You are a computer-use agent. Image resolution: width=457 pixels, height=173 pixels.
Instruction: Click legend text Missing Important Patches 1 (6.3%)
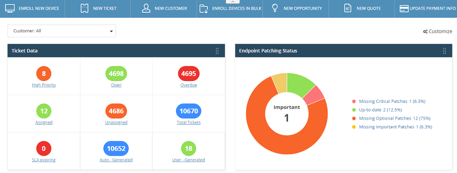coord(395,127)
